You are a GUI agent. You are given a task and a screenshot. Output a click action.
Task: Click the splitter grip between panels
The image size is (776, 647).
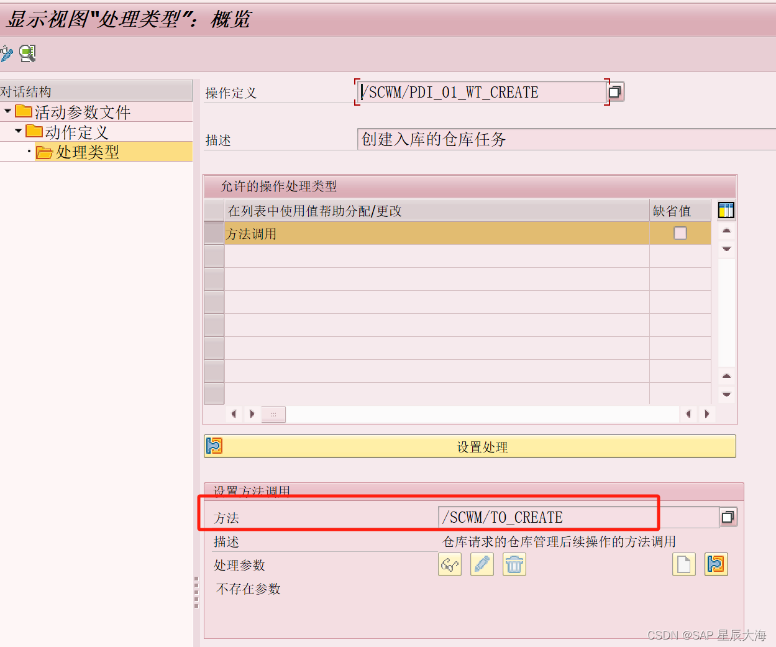point(196,592)
